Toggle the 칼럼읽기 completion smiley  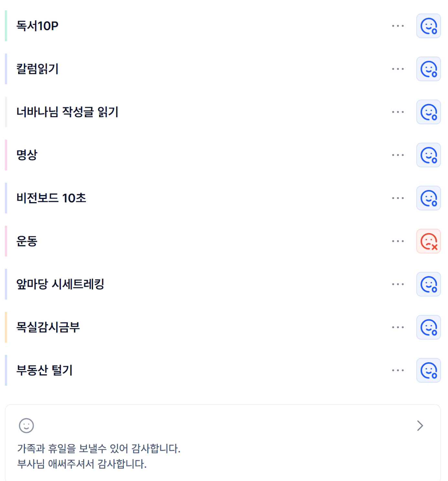click(428, 69)
